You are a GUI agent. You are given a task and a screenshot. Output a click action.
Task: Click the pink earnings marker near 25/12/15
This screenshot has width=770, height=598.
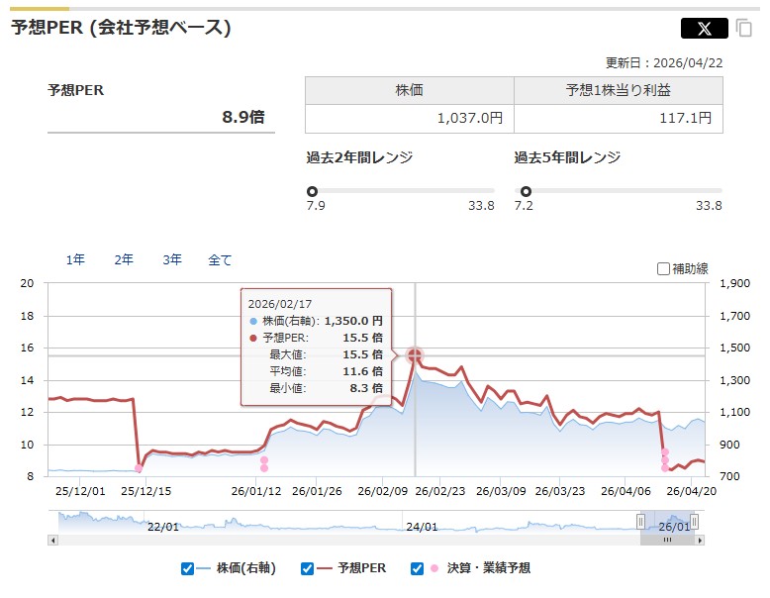139,468
